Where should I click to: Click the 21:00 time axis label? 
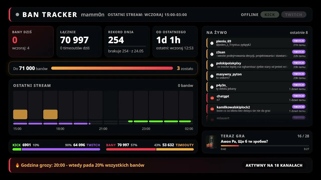coord(103,129)
